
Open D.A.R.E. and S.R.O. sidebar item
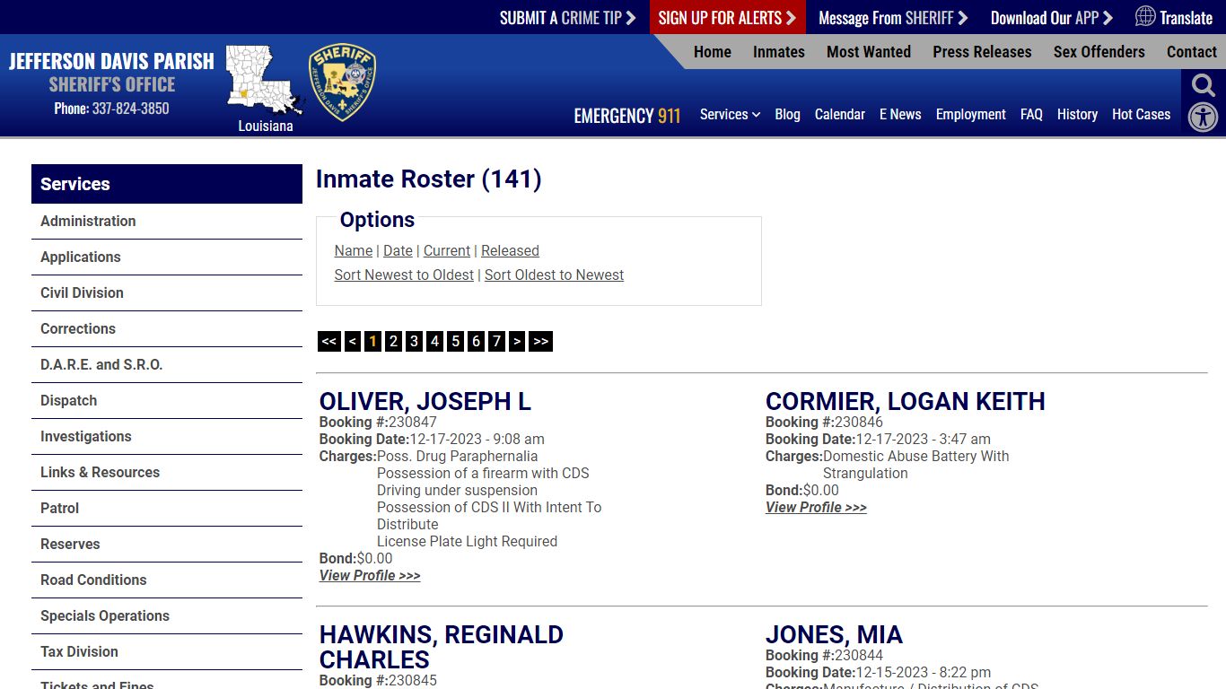click(x=167, y=364)
